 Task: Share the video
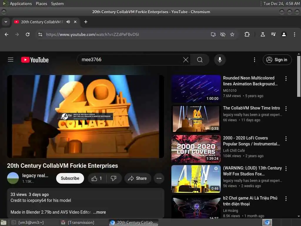[x=138, y=178]
